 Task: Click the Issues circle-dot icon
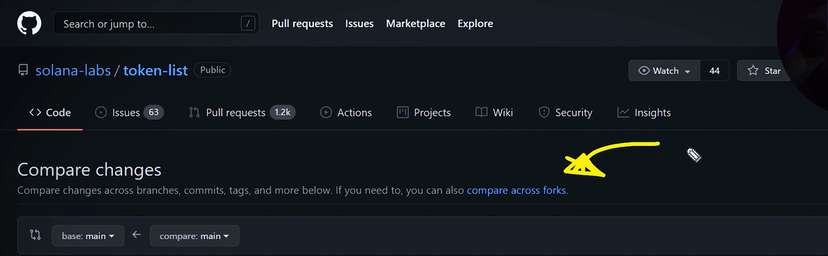pos(101,112)
